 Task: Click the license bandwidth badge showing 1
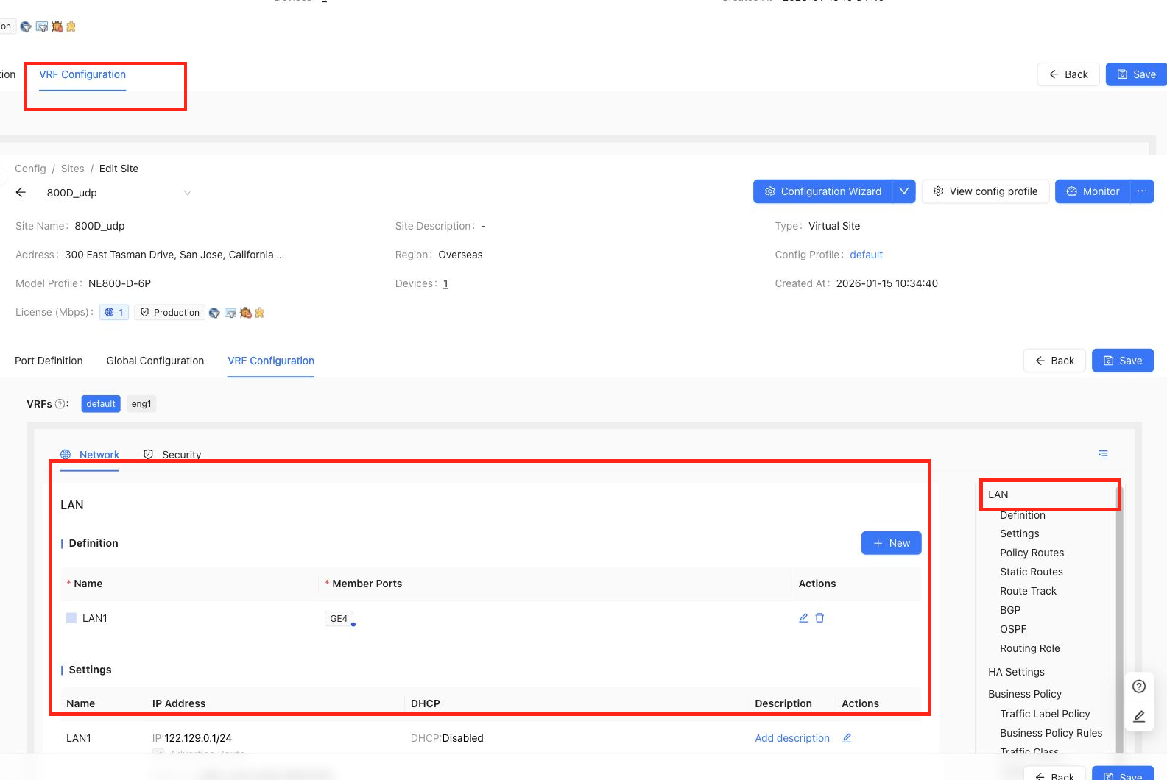pos(114,312)
